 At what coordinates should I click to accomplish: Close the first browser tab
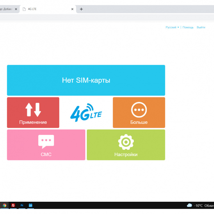(16, 9)
